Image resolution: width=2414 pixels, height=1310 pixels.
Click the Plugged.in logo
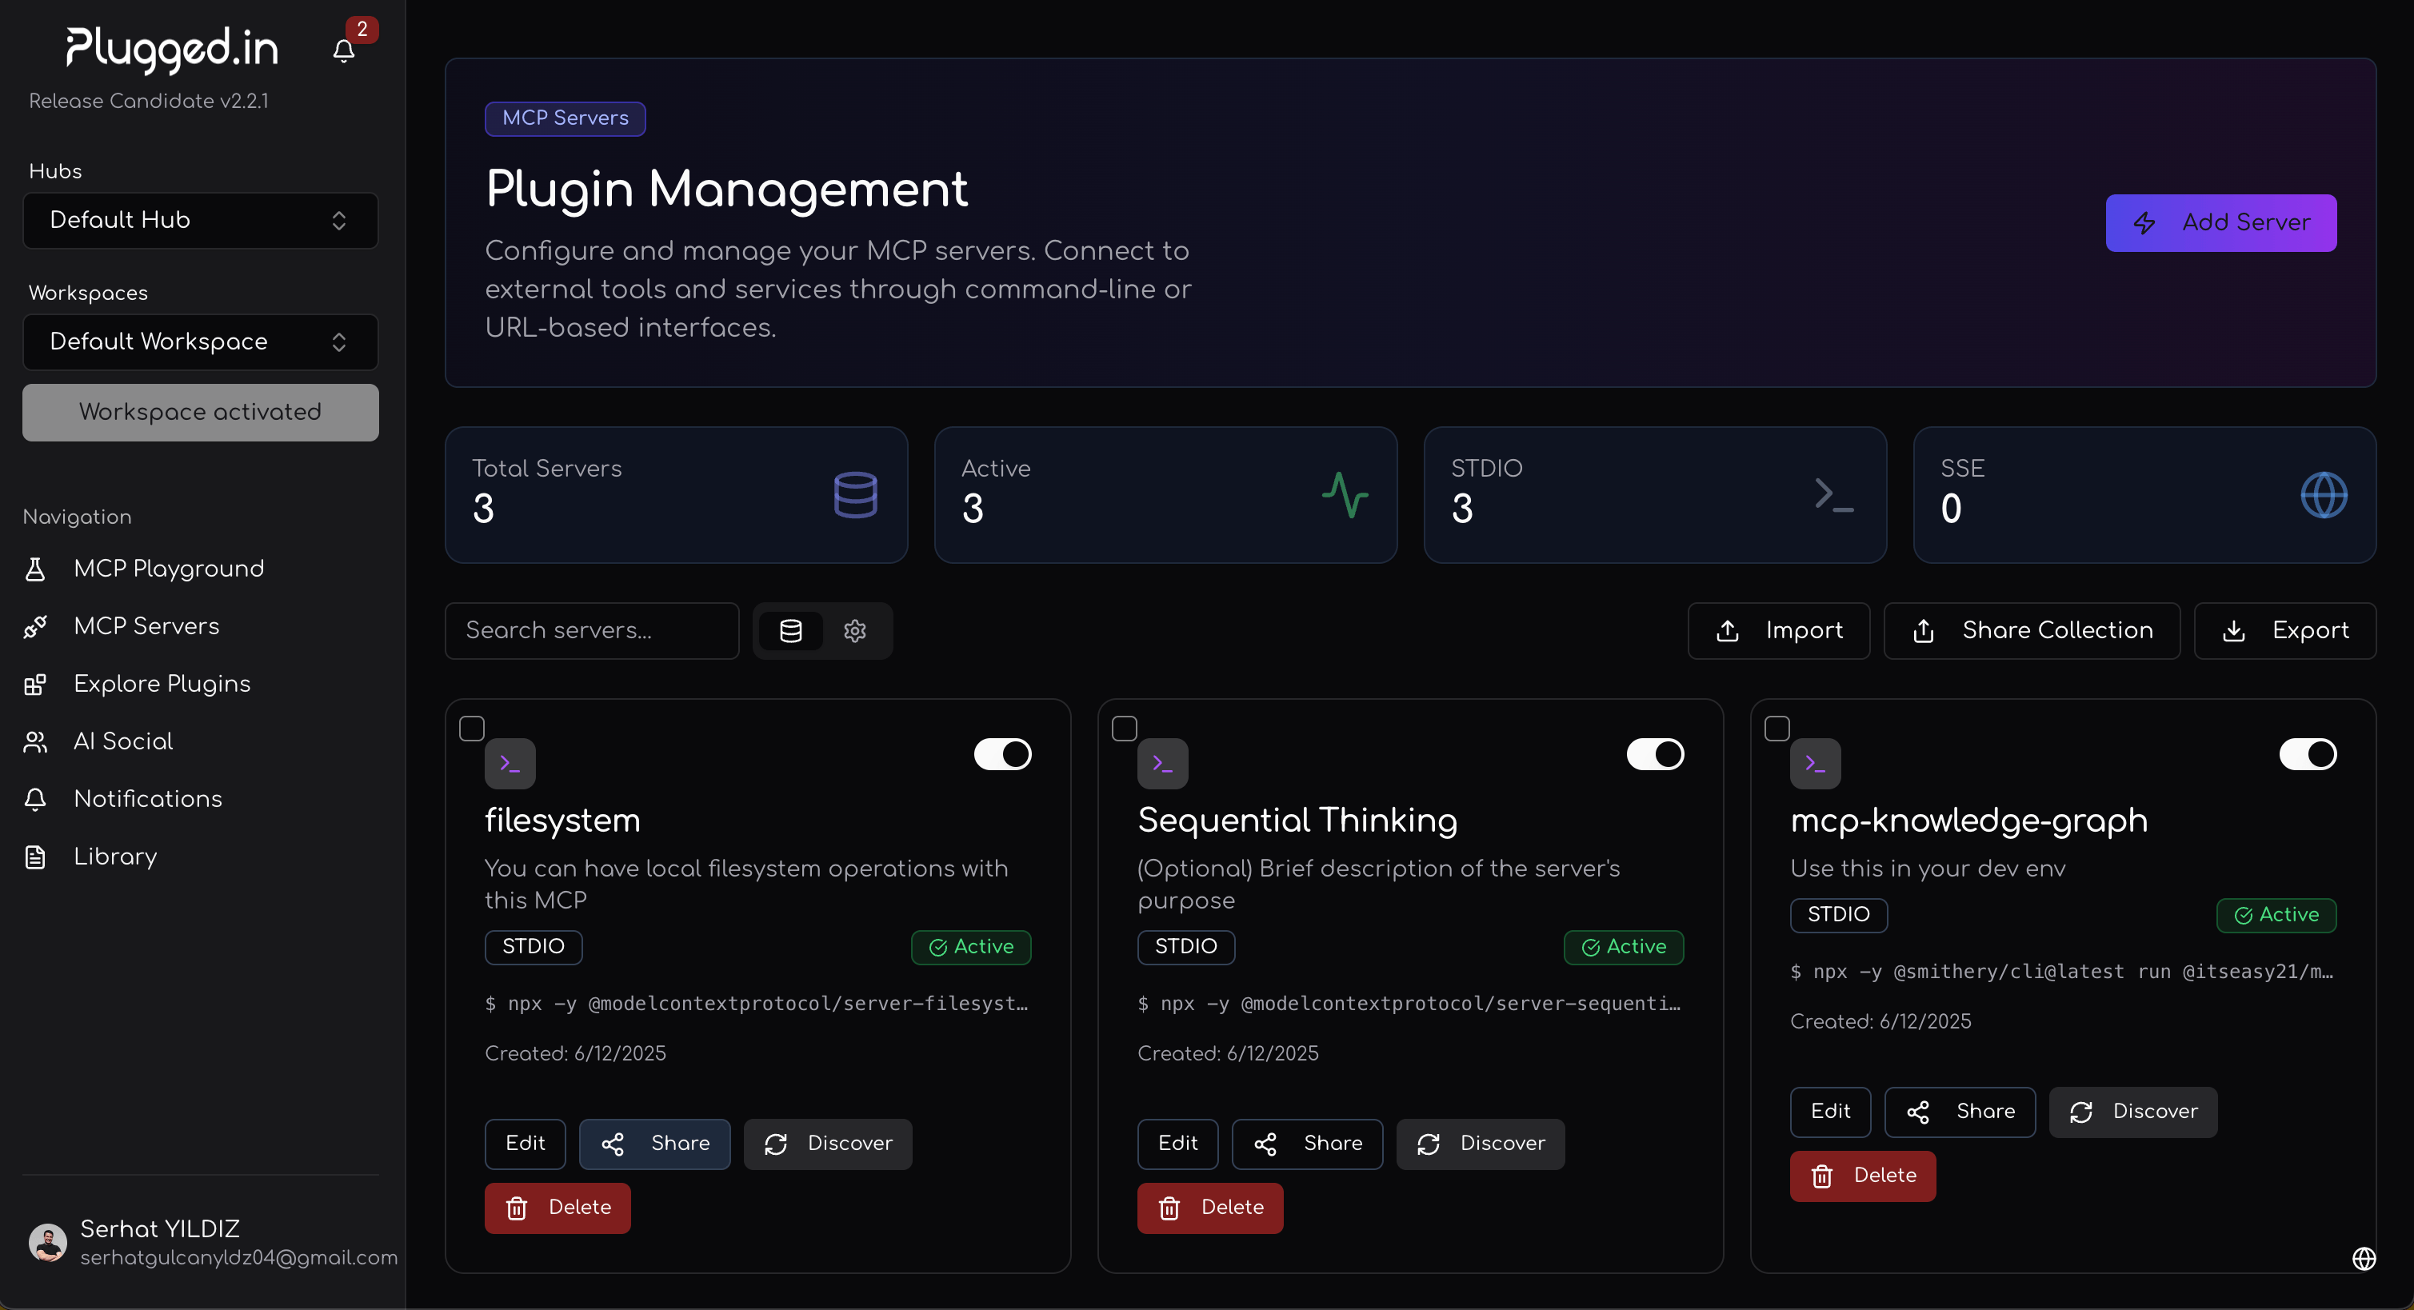point(173,49)
